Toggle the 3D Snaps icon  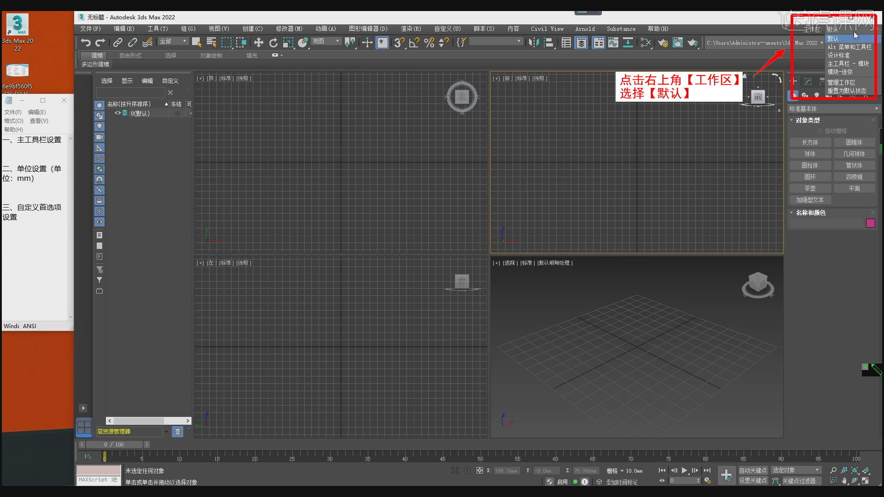[399, 43]
